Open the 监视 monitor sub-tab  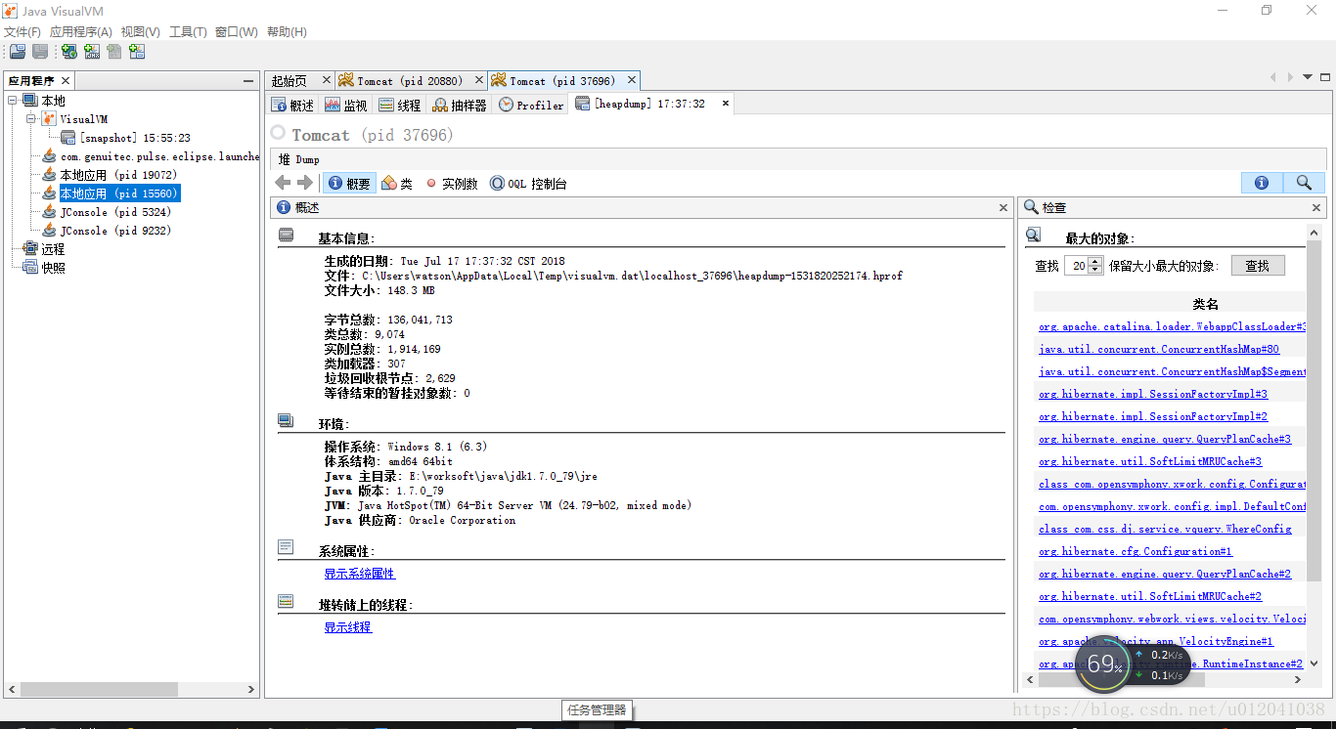tap(346, 105)
